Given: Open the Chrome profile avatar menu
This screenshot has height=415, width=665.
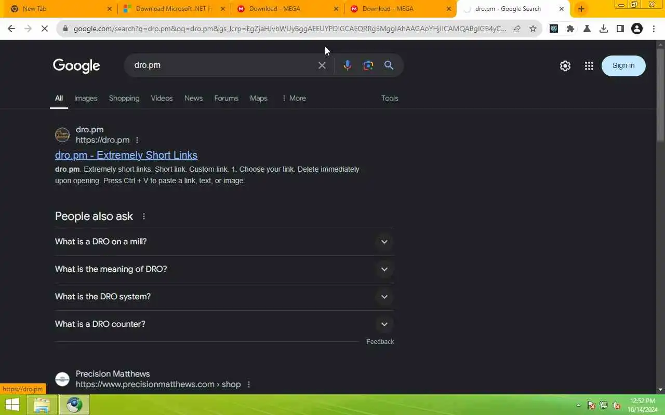Looking at the screenshot, I should click(x=637, y=29).
